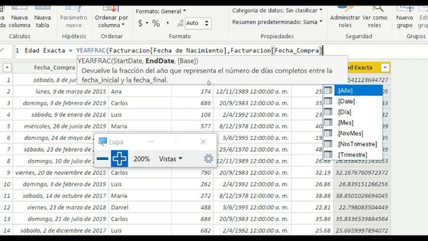The height and width of the screenshot is (241, 428).
Task: Open the Formato: General dropdown
Action: click(160, 11)
